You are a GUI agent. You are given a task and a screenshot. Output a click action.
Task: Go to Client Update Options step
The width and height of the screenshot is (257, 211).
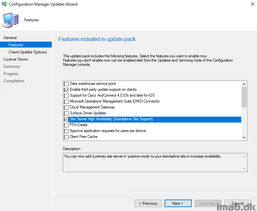tap(28, 52)
